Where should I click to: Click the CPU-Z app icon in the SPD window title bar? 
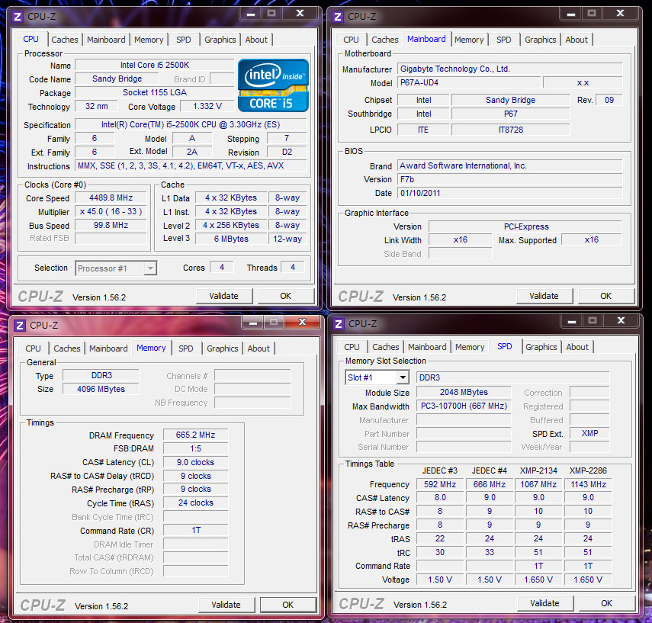tap(339, 324)
